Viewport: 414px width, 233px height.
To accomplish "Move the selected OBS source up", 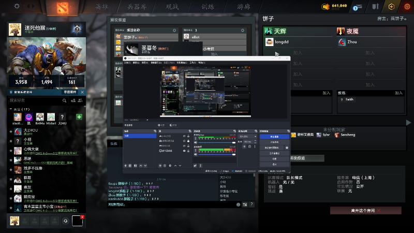I will pyautogui.click(x=175, y=166).
